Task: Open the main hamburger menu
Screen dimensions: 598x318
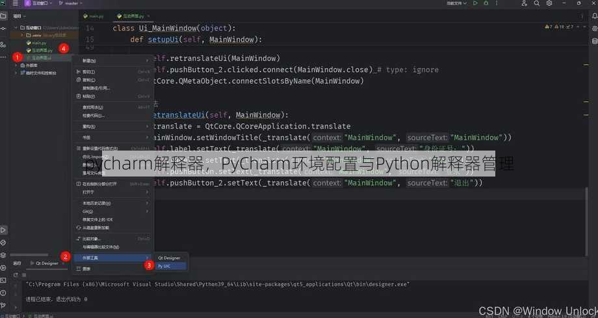Action: tap(15, 3)
